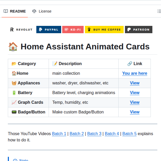This screenshot has width=161, height=161.
Task: Open the View link for Badge/Button
Action: (x=135, y=112)
